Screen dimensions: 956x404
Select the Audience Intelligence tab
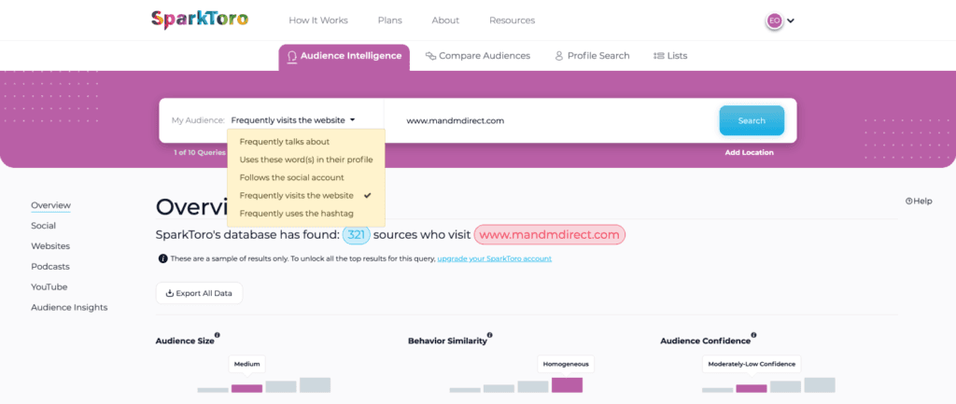(344, 57)
